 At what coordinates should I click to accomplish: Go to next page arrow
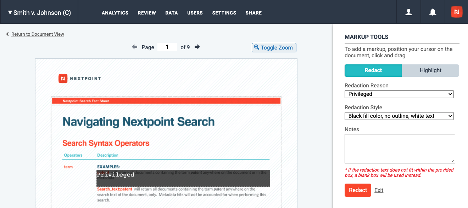(x=197, y=47)
